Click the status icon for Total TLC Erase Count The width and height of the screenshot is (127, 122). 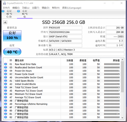(x=6, y=87)
